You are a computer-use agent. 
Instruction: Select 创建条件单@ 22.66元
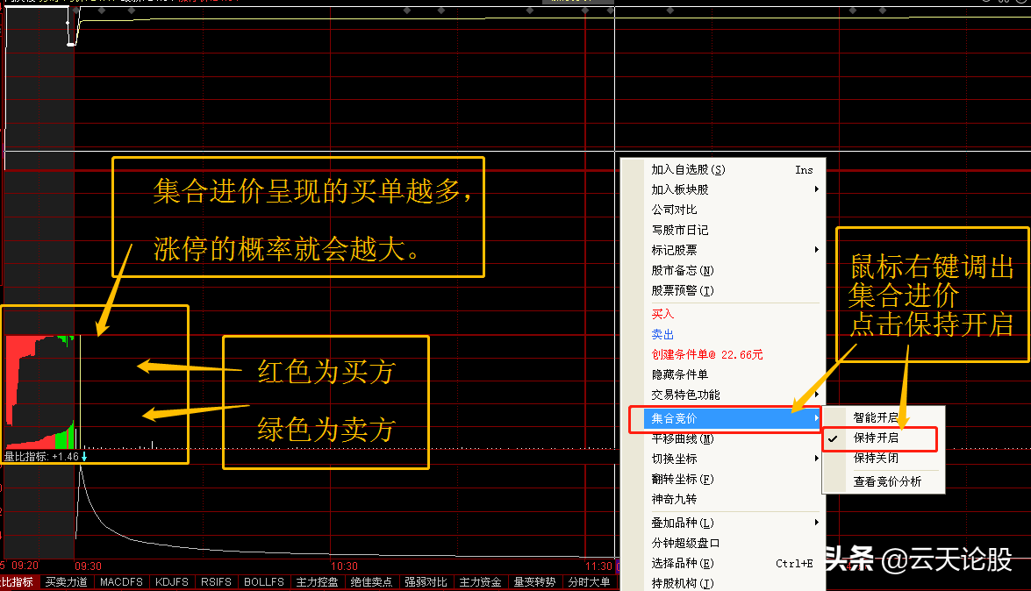(707, 354)
